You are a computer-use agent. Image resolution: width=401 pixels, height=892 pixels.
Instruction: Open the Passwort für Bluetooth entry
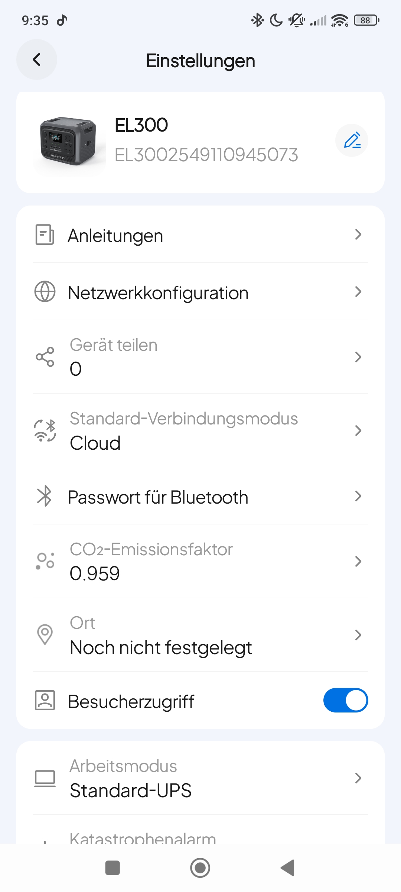pyautogui.click(x=158, y=497)
